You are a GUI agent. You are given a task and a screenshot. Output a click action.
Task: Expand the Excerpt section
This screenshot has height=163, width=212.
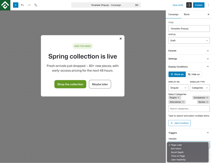[189, 51]
